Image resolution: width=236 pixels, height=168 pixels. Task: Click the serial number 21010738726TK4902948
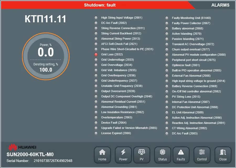pos(53,161)
